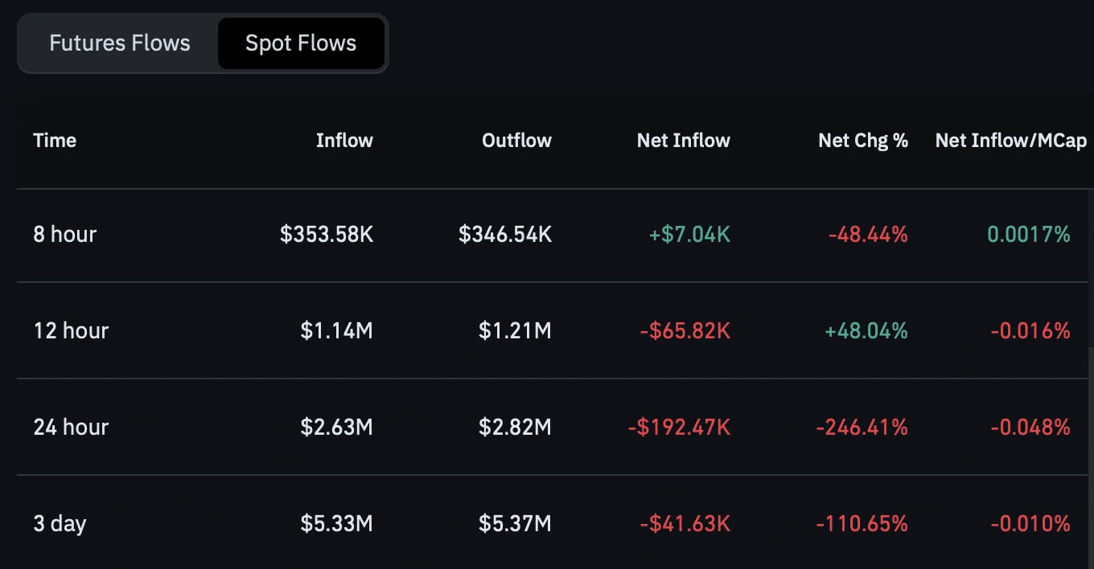Click the Net Chg % column header
This screenshot has width=1094, height=569.
tap(863, 141)
